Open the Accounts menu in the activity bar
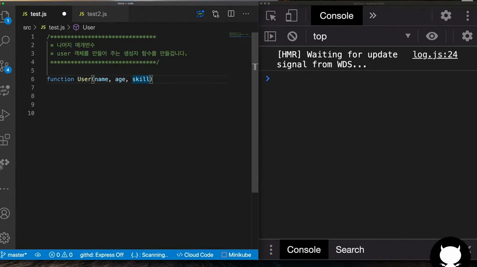The height and width of the screenshot is (267, 477). click(5, 213)
